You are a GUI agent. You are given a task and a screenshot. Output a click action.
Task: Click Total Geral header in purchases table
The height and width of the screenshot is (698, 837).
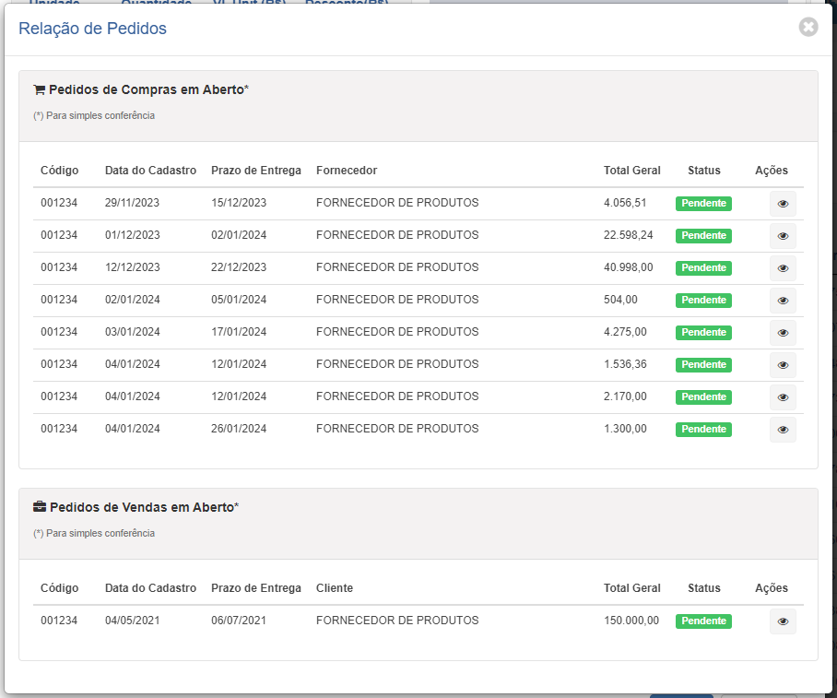click(632, 171)
